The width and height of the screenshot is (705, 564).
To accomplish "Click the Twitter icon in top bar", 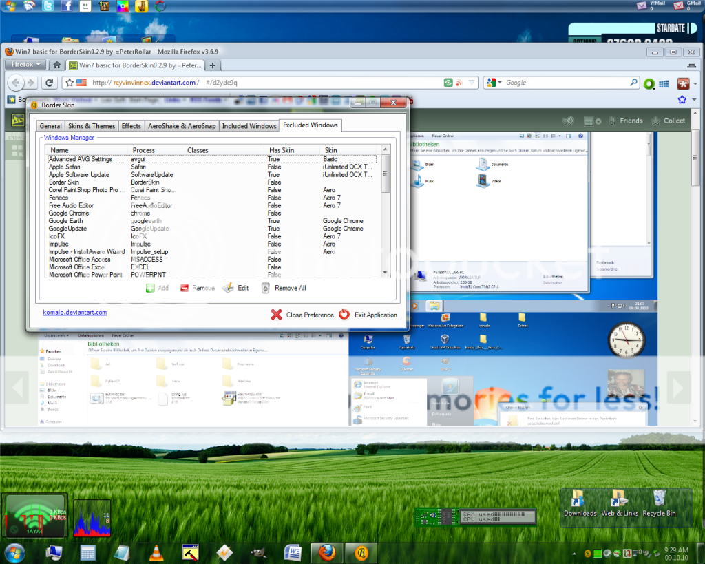I will 48,7.
